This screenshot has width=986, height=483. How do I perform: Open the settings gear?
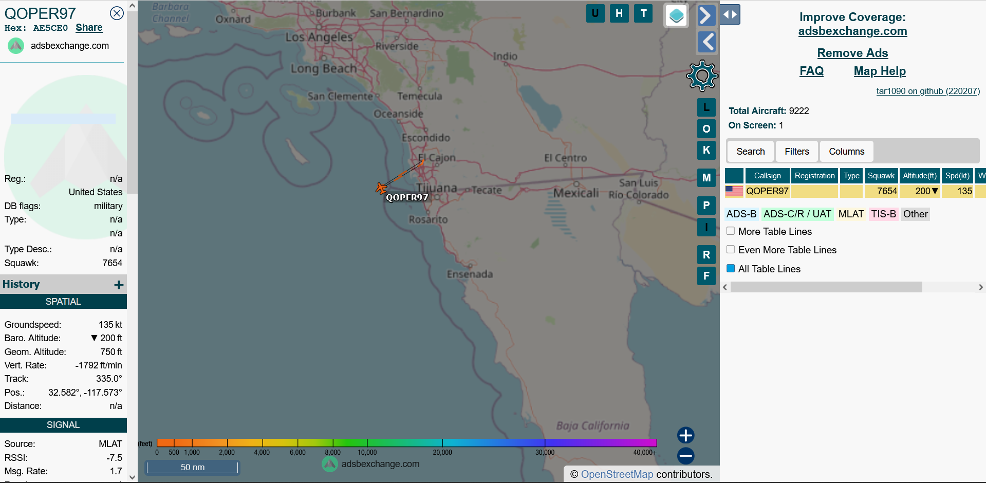pyautogui.click(x=702, y=76)
